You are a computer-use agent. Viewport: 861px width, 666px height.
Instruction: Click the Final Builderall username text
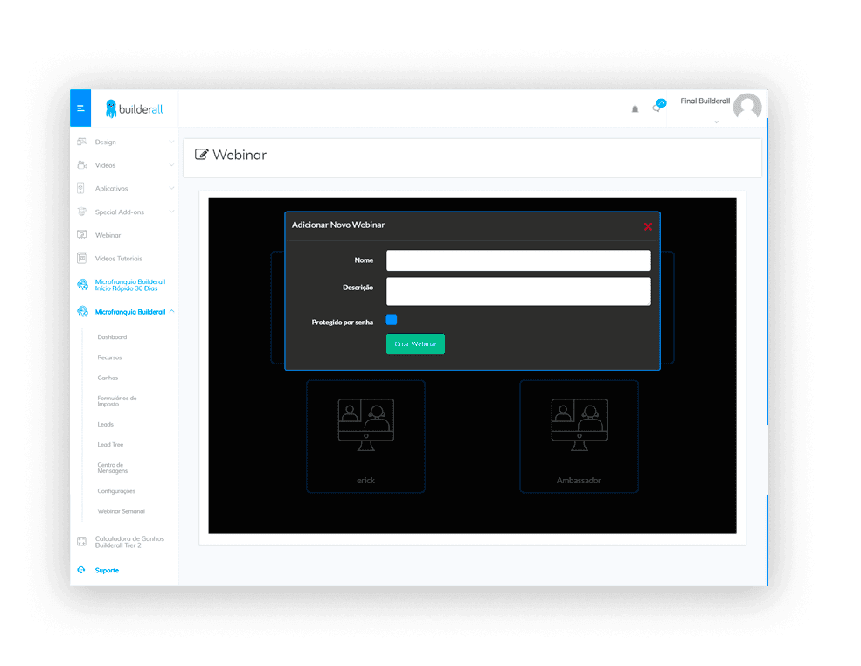[x=705, y=101]
